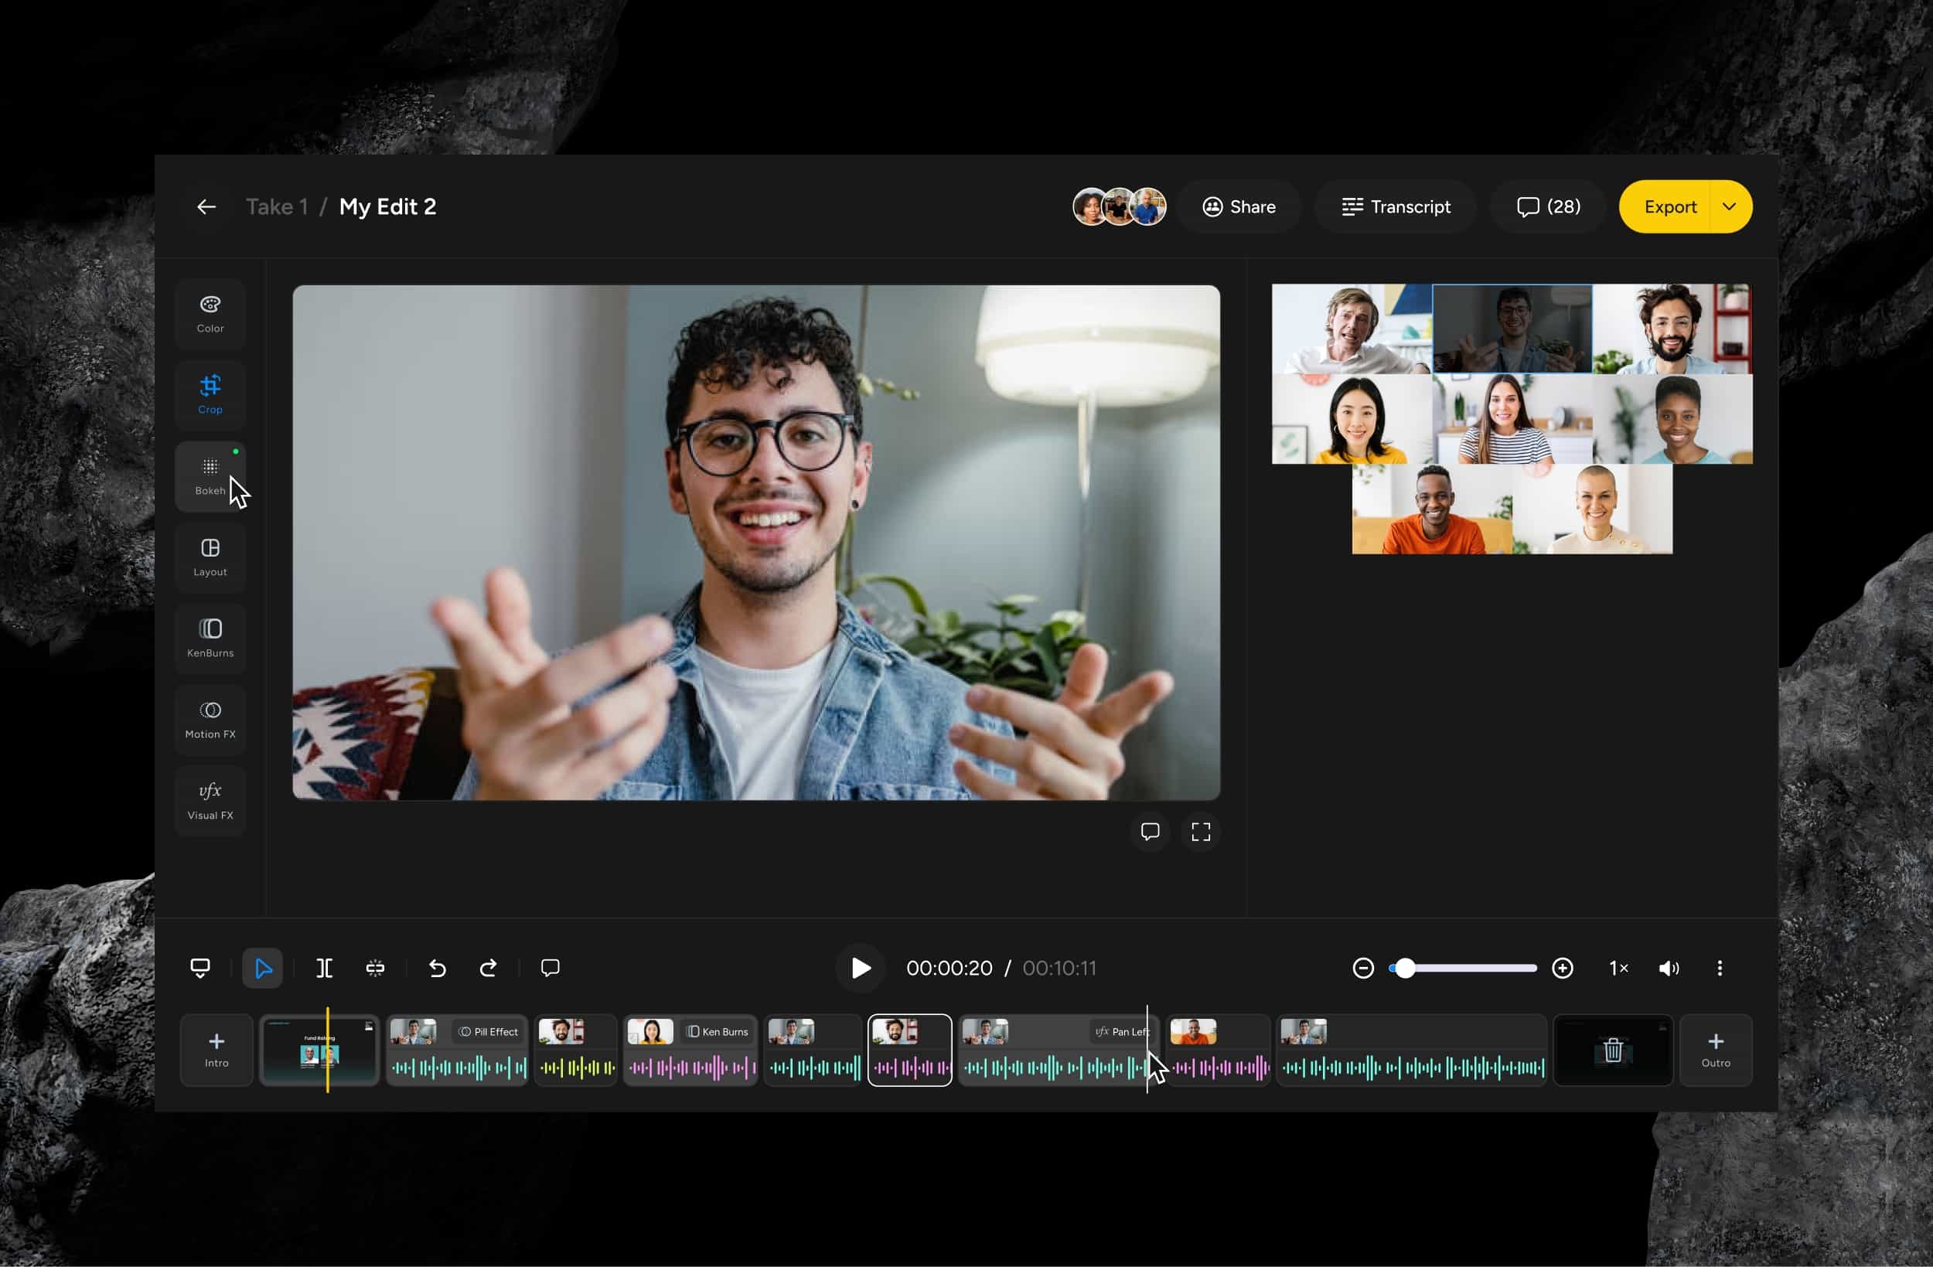
Task: Activate the pointer selection tool
Action: tap(262, 968)
